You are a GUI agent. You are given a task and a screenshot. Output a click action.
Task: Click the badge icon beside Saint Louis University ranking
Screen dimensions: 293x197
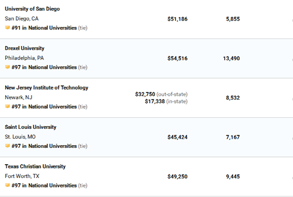tap(7, 146)
